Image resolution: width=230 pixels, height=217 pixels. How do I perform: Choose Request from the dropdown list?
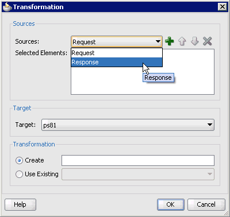coord(117,53)
